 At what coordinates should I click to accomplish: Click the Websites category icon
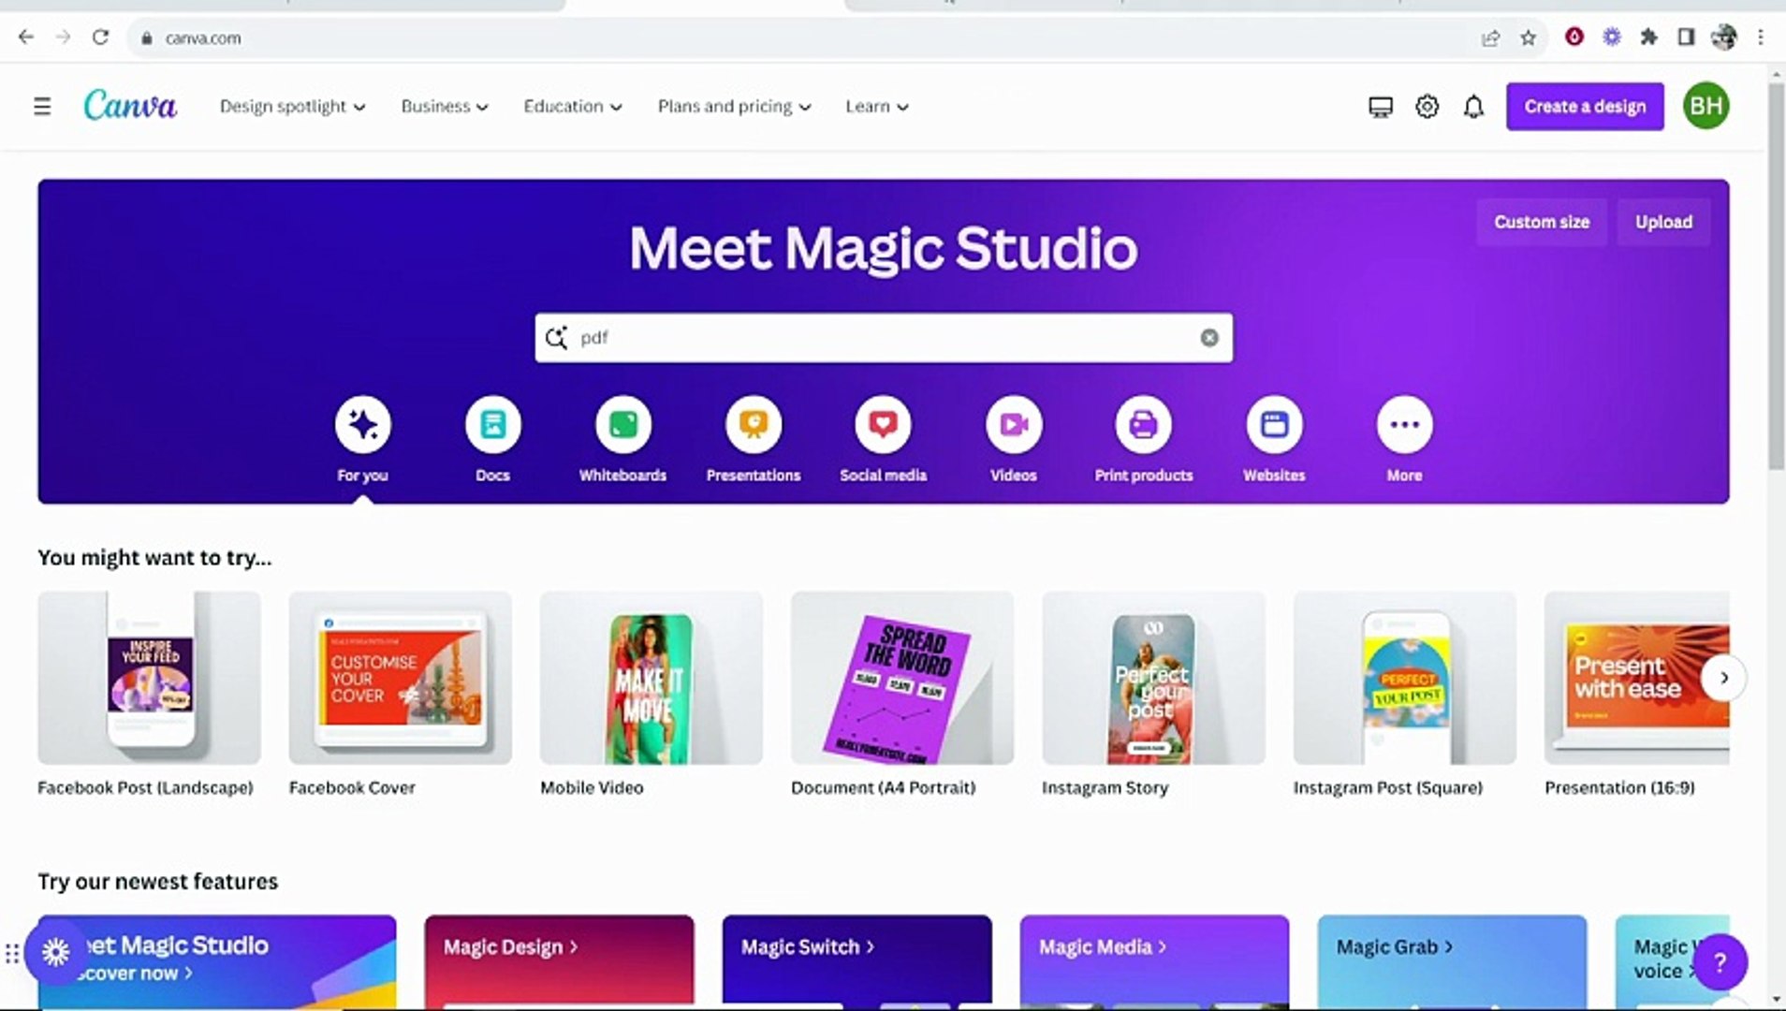(x=1273, y=424)
